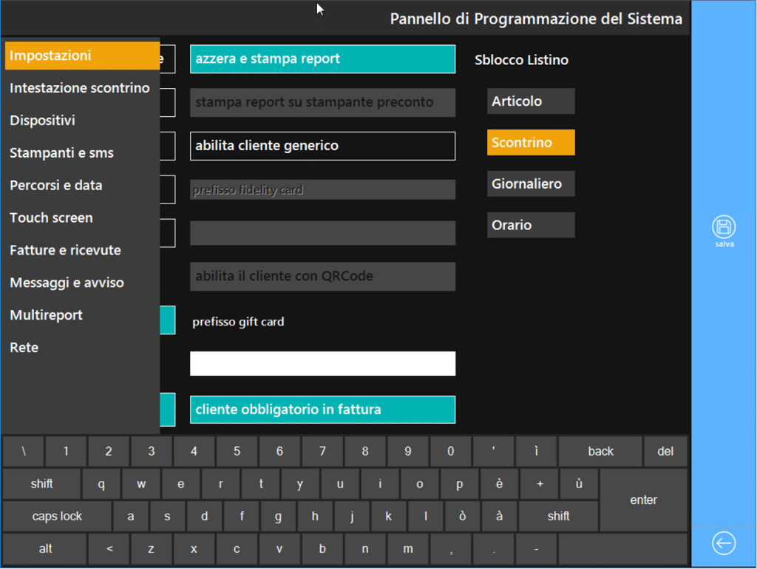Tap the hyphen key
The height and width of the screenshot is (569, 757).
point(537,549)
